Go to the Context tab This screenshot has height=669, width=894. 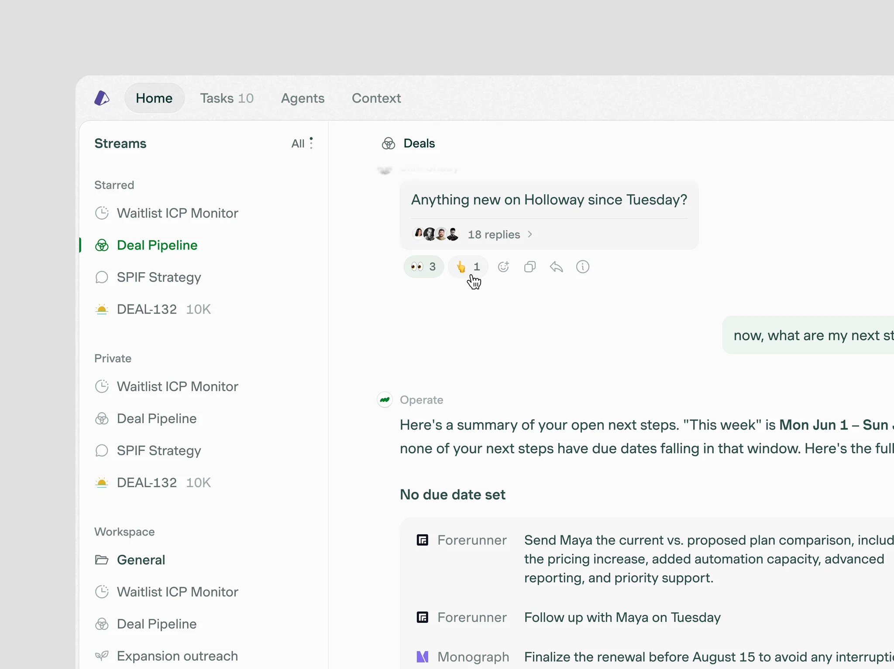click(x=376, y=98)
